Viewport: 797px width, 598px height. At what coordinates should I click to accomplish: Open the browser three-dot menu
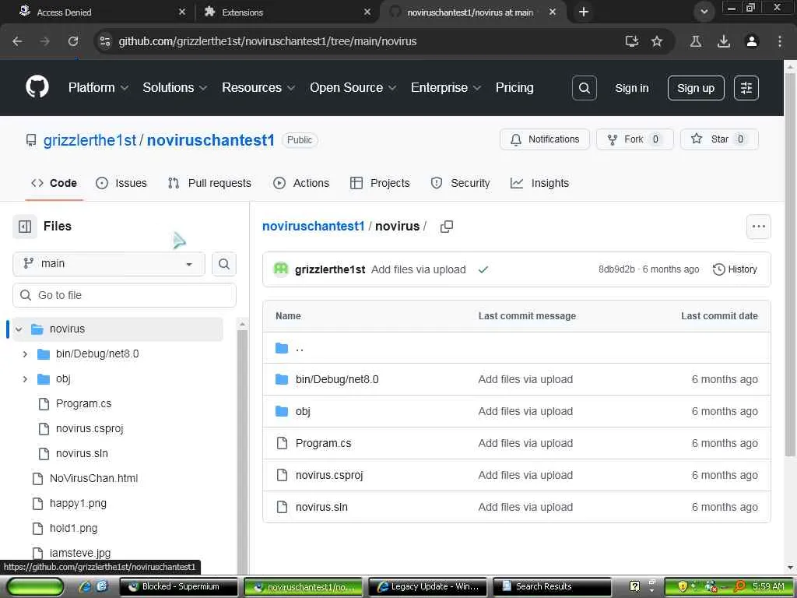click(780, 41)
